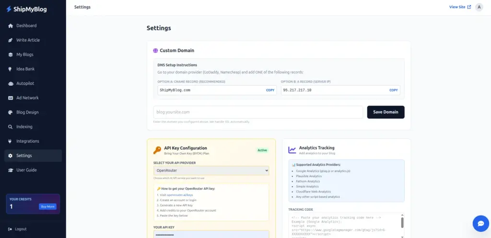
Task: Copy the A record IP address
Action: [393, 90]
